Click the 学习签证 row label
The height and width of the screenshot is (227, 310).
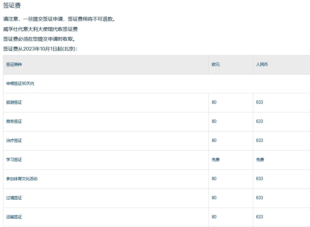click(x=14, y=160)
